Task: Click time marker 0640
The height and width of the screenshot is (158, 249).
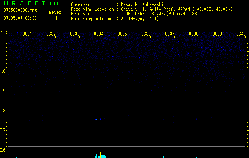Action: pos(241,34)
